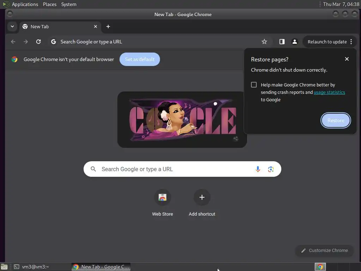
Task: Open the usage statistics link
Action: [329, 92]
